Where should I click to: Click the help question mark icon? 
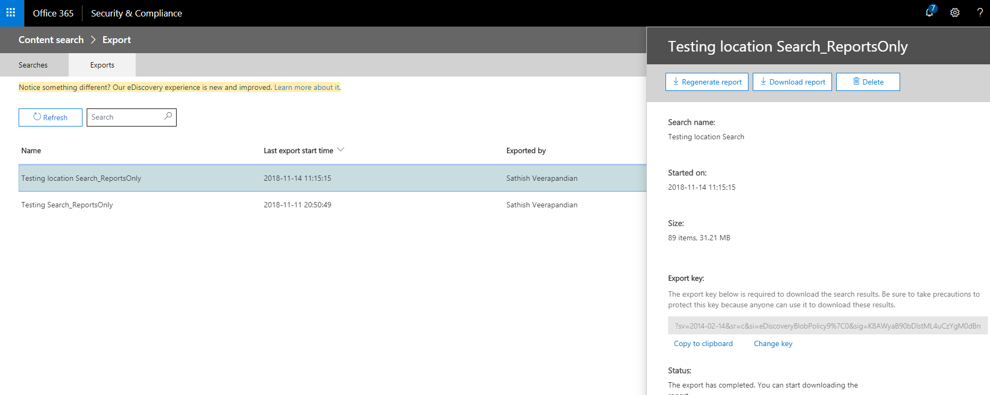coord(979,13)
